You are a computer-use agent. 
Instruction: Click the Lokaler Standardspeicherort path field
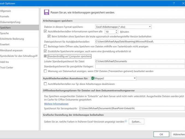[x=140, y=61]
